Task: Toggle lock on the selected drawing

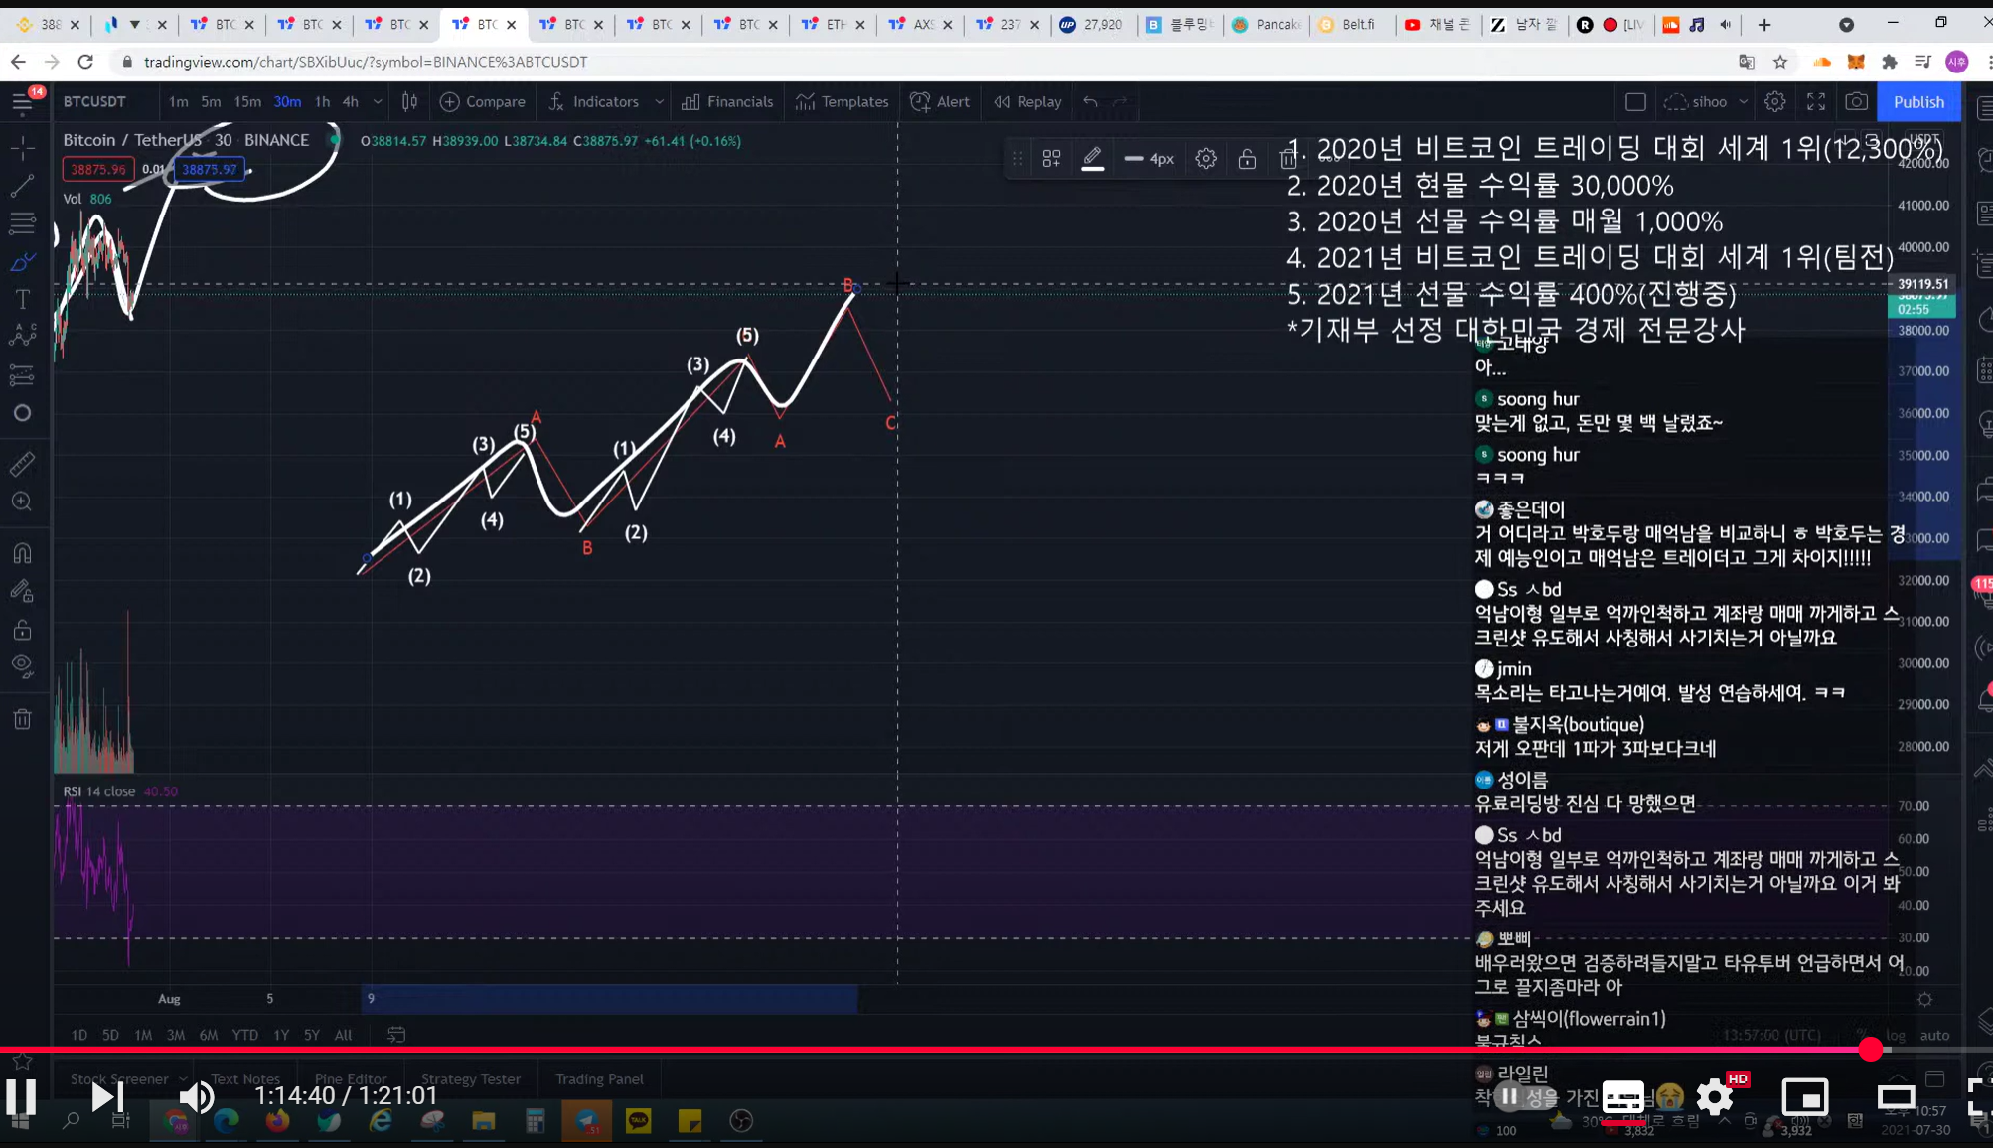Action: pyautogui.click(x=1247, y=158)
